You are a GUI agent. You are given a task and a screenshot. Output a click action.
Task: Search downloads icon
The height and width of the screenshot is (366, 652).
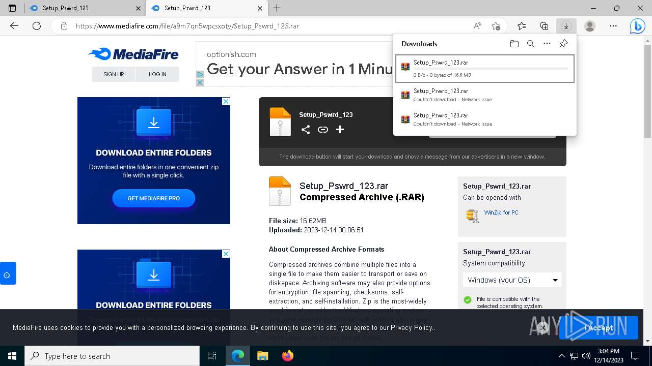(x=531, y=44)
